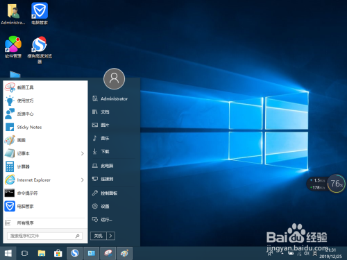
Task: Click the 76% memory accelerator ball
Action: [337, 184]
